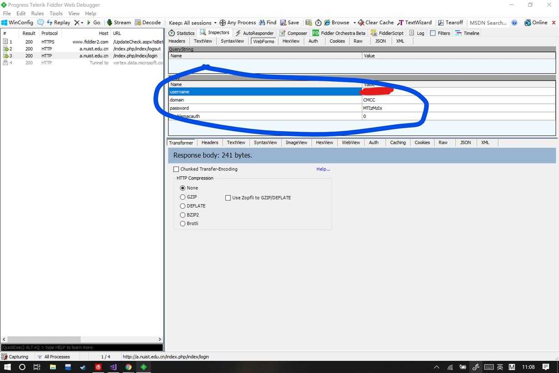Click the Go resume button
559x373 pixels.
(x=94, y=22)
